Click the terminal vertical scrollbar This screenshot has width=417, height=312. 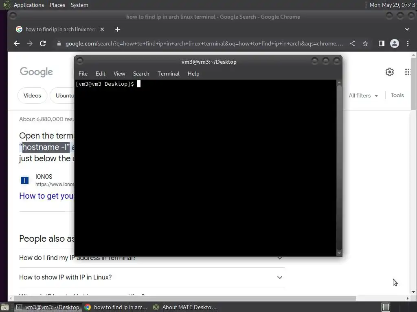coord(339,168)
